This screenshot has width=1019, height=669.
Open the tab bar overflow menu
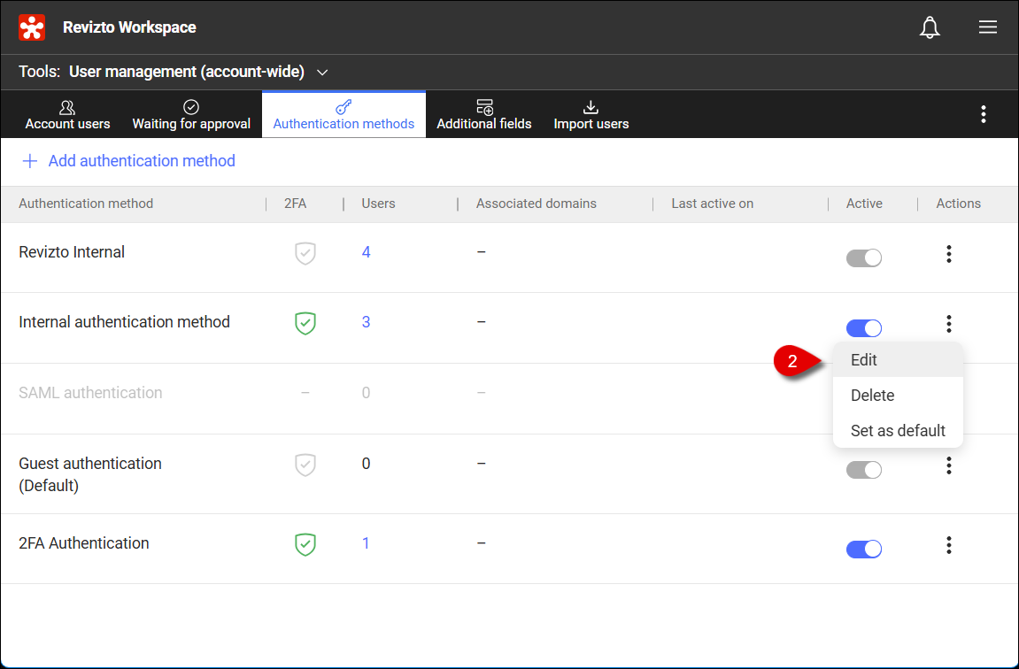[984, 114]
